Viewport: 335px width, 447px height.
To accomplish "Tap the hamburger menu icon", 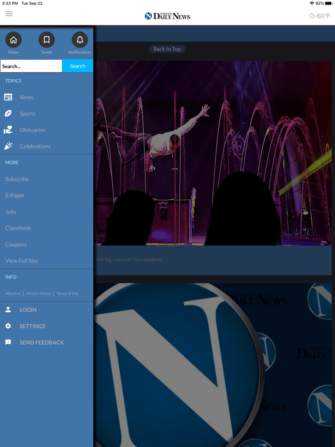I will coord(9,14).
